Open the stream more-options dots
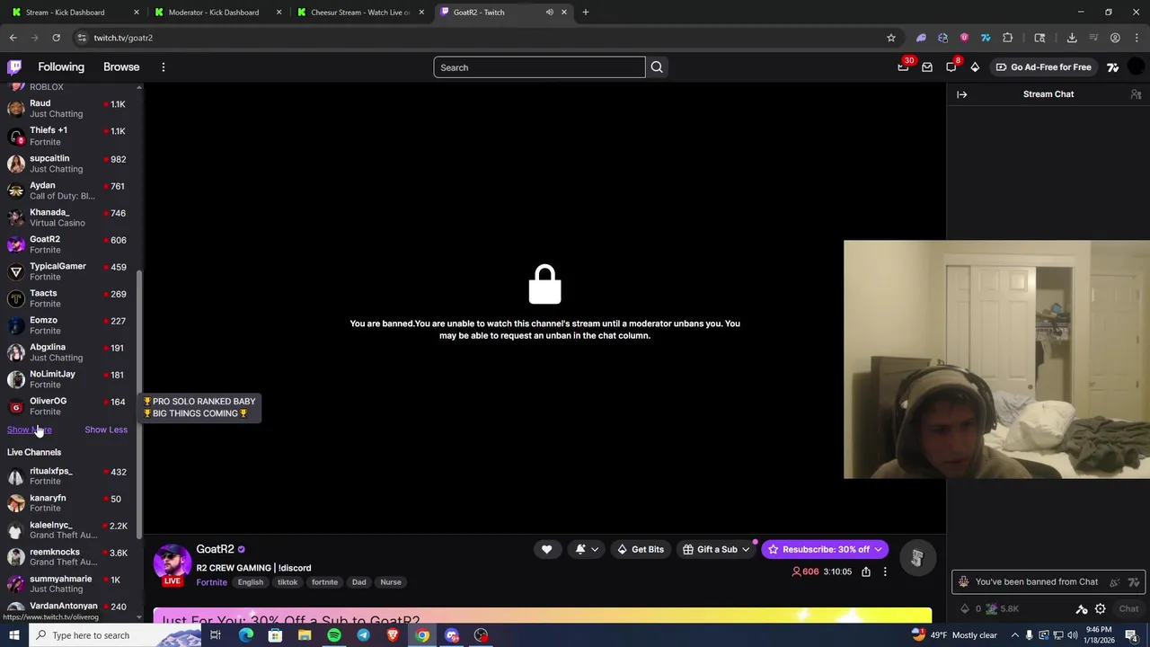The image size is (1150, 647). point(885,572)
